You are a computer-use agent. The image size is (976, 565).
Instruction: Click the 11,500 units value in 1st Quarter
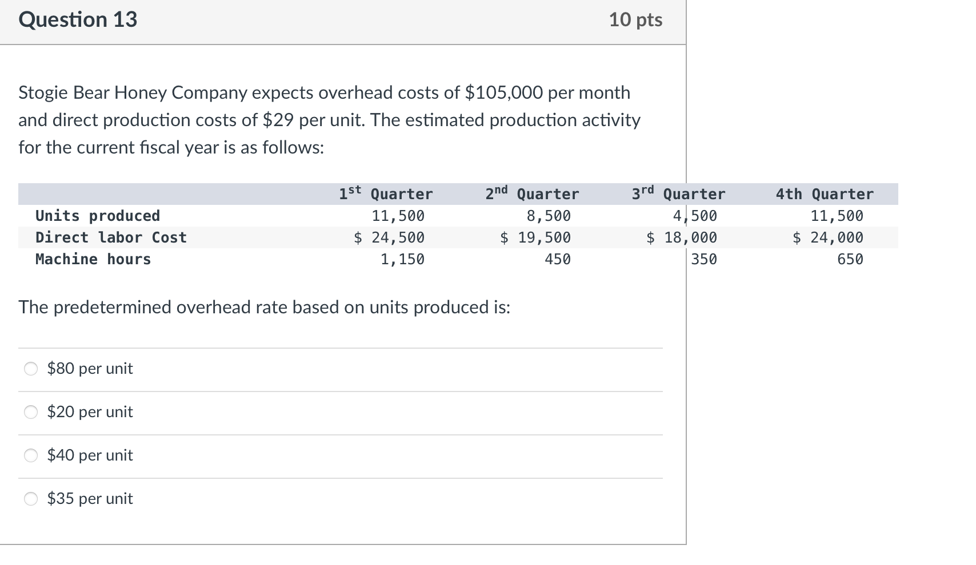click(398, 216)
